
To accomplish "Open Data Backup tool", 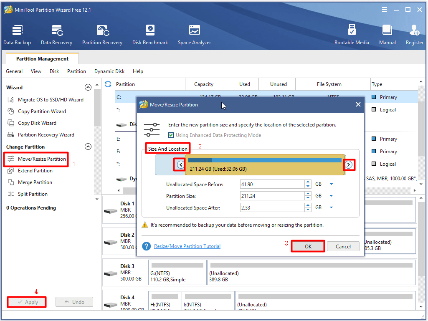I will tap(17, 35).
